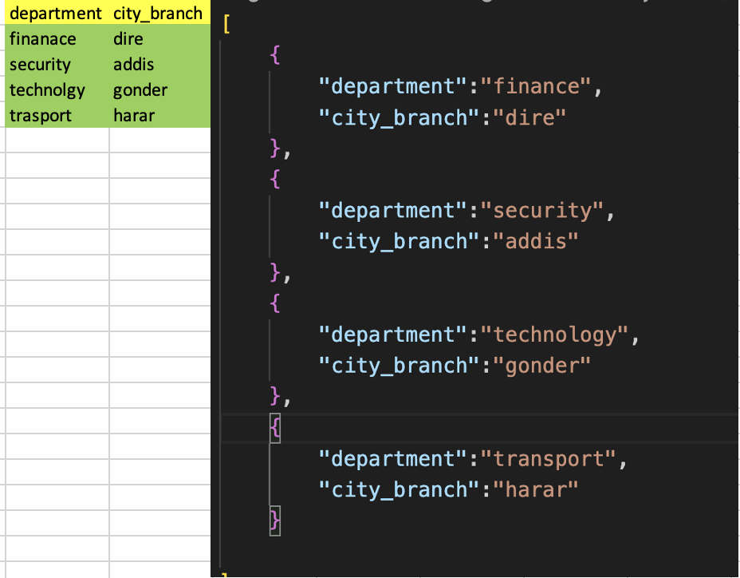This screenshot has width=740, height=578.
Task: Click "department" key in the technology object
Action: pyautogui.click(x=393, y=335)
